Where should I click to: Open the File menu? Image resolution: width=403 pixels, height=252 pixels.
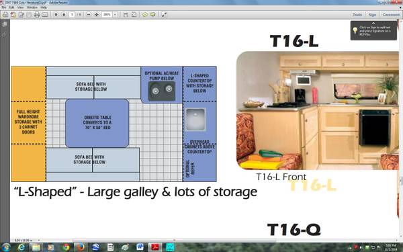pyautogui.click(x=4, y=7)
